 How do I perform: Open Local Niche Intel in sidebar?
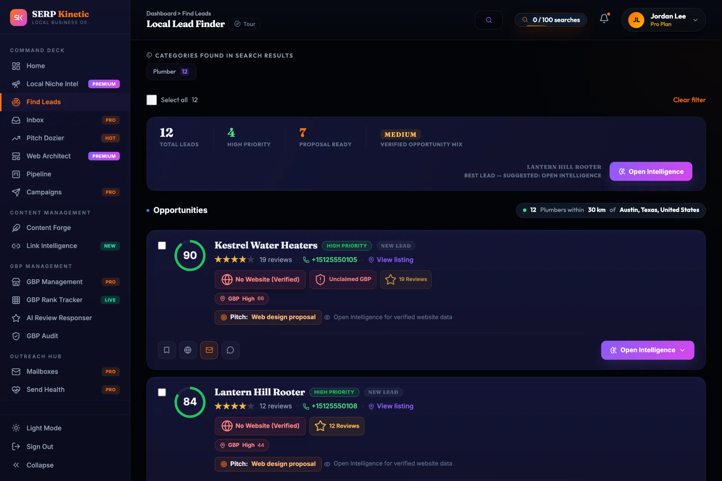pyautogui.click(x=65, y=84)
